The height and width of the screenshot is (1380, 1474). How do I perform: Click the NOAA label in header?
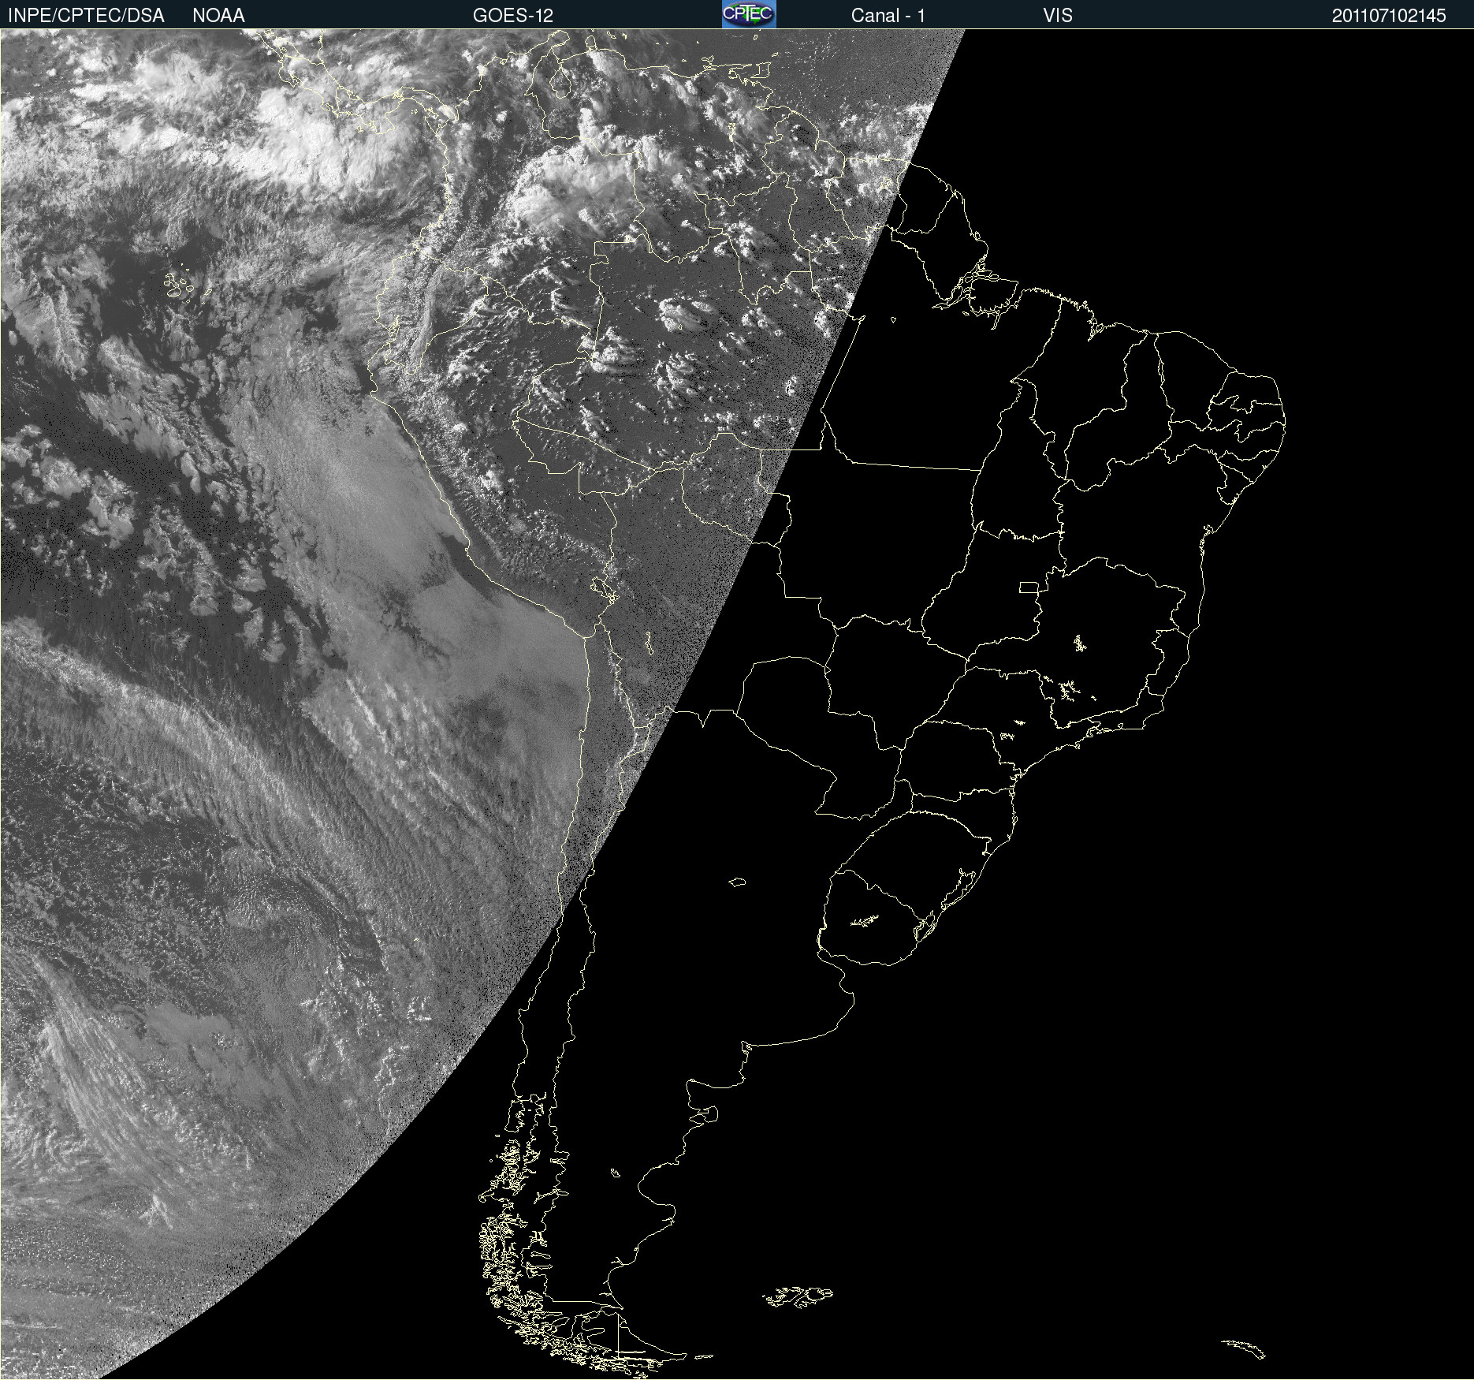click(218, 16)
